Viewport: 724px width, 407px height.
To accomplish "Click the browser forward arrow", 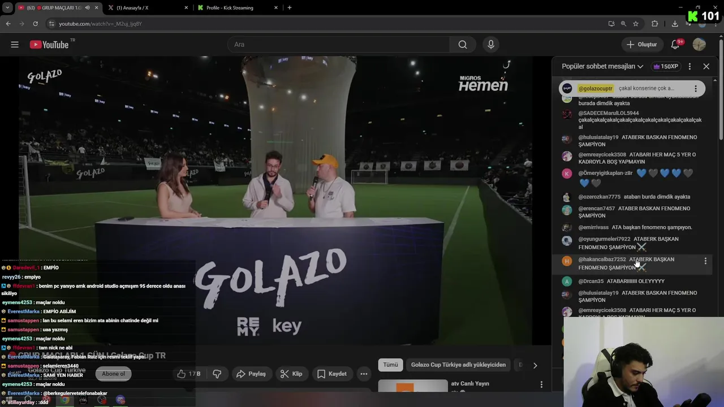I will click(21, 24).
